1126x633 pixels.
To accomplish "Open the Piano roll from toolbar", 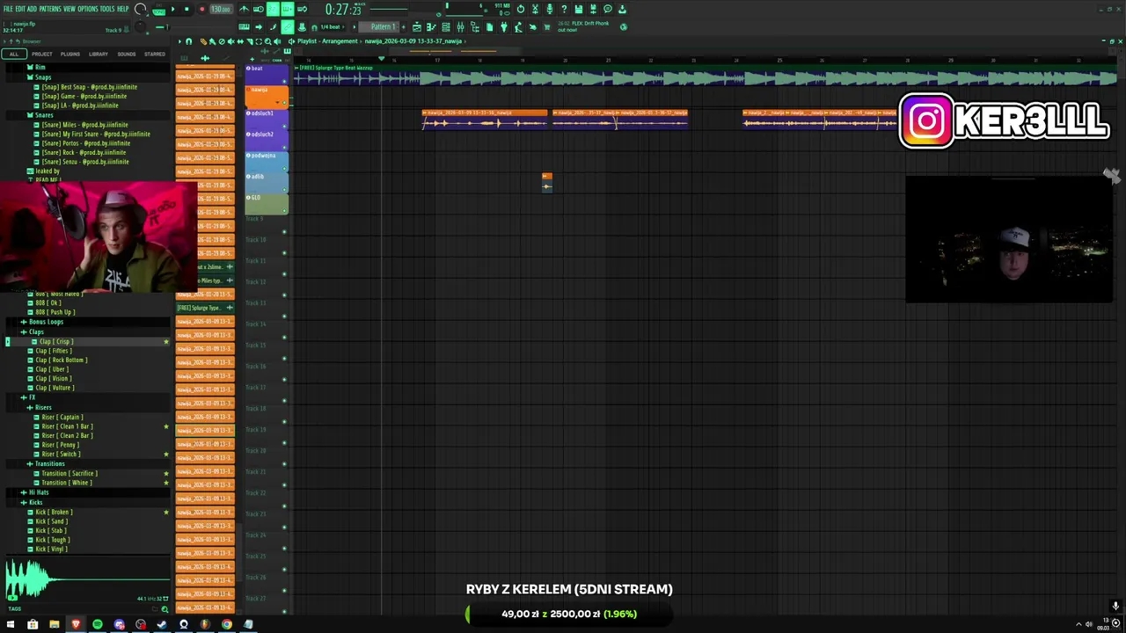I will [x=430, y=26].
